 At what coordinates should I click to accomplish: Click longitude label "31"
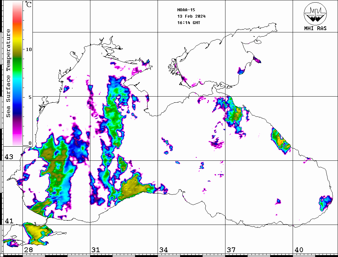[96, 250]
